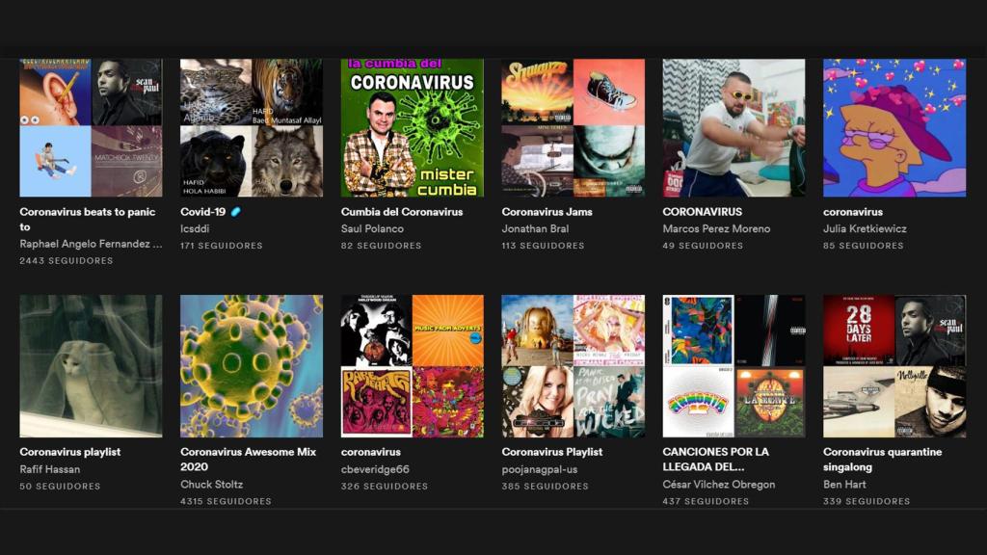The height and width of the screenshot is (555, 987).
Task: Open Coronavirus Jams playlist cover
Action: click(x=573, y=128)
